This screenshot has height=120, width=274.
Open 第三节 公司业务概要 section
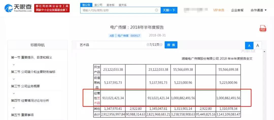click(x=26, y=86)
